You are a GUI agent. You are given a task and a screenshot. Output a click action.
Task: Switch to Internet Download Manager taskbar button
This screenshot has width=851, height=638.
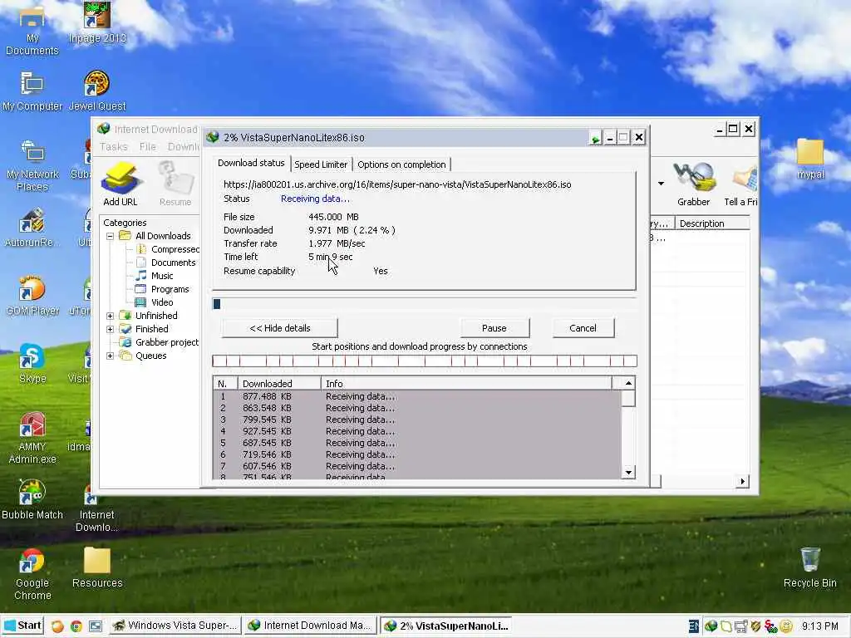tap(309, 626)
